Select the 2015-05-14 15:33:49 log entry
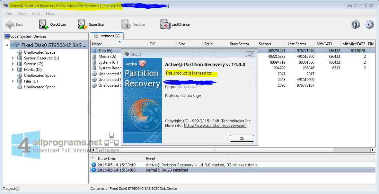Image resolution: width=379 pixels, height=194 pixels. coord(233,165)
